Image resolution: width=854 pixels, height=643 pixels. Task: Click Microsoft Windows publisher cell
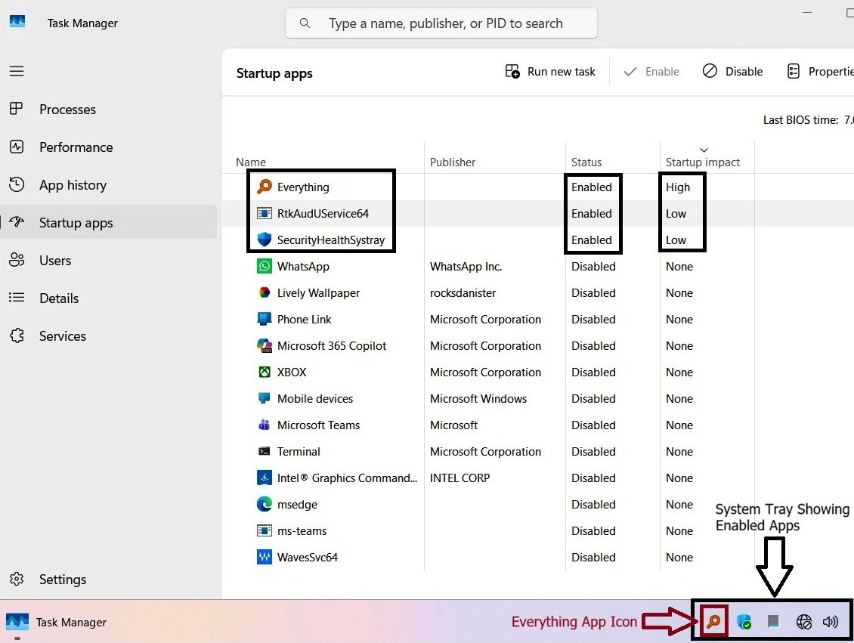click(x=478, y=398)
